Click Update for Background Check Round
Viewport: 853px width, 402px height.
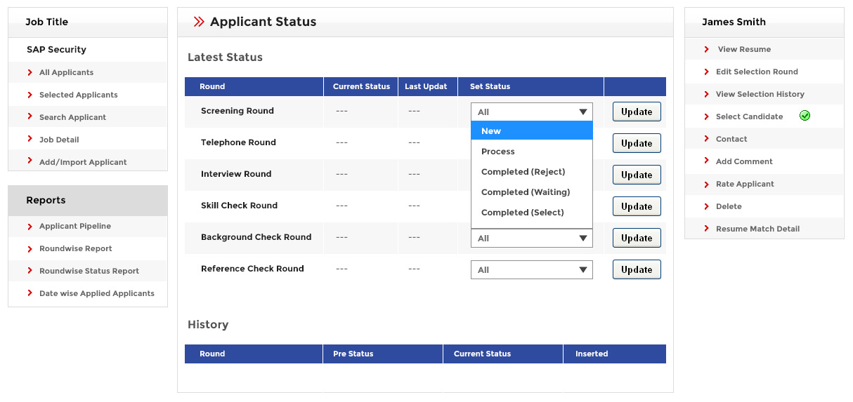pos(637,238)
